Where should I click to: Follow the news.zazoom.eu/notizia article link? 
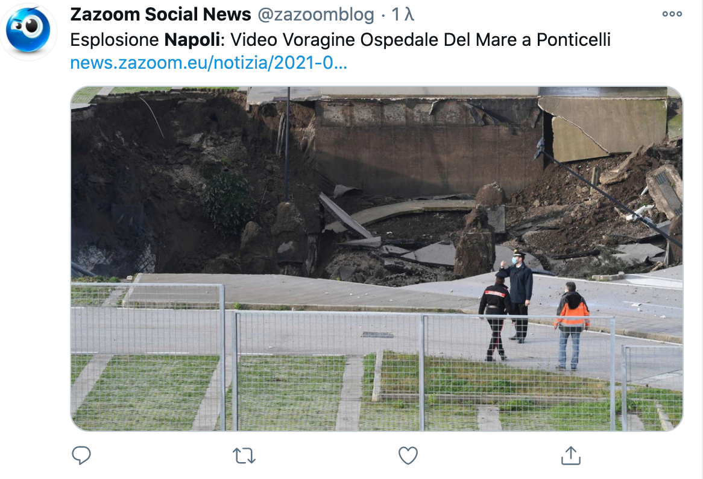[209, 63]
